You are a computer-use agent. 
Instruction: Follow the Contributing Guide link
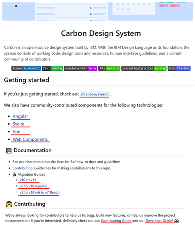coord(116,221)
